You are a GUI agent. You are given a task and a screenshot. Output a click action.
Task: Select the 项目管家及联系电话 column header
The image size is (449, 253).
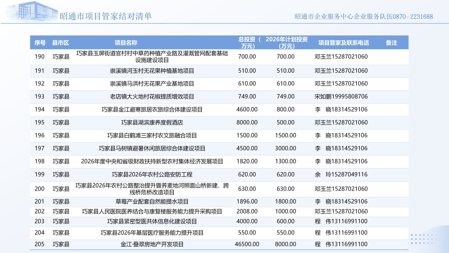click(344, 43)
